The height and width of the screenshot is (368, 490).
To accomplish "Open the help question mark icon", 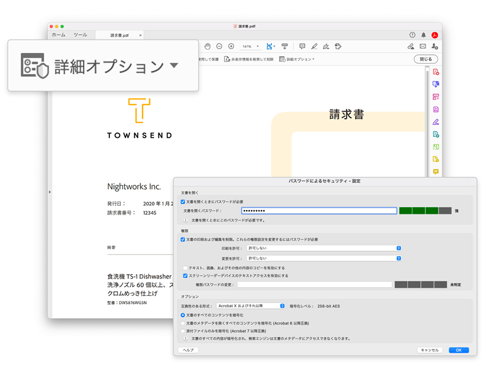I will coord(412,35).
